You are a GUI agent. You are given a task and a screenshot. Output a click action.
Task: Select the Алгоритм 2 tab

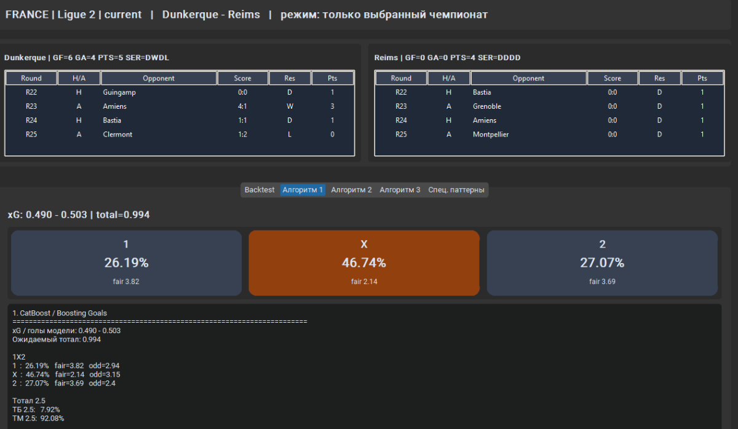tap(351, 190)
